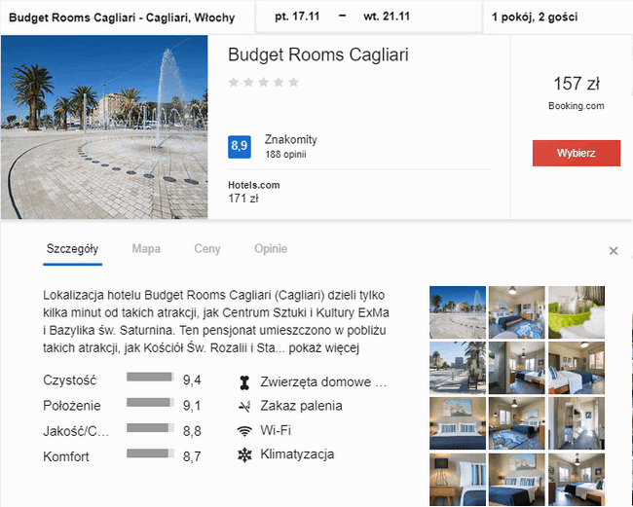Select the Szczegóły tab
This screenshot has height=507, width=633.
tap(72, 249)
